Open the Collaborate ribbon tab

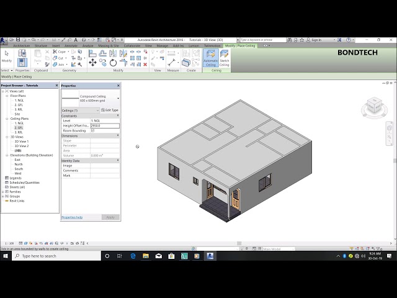point(132,46)
